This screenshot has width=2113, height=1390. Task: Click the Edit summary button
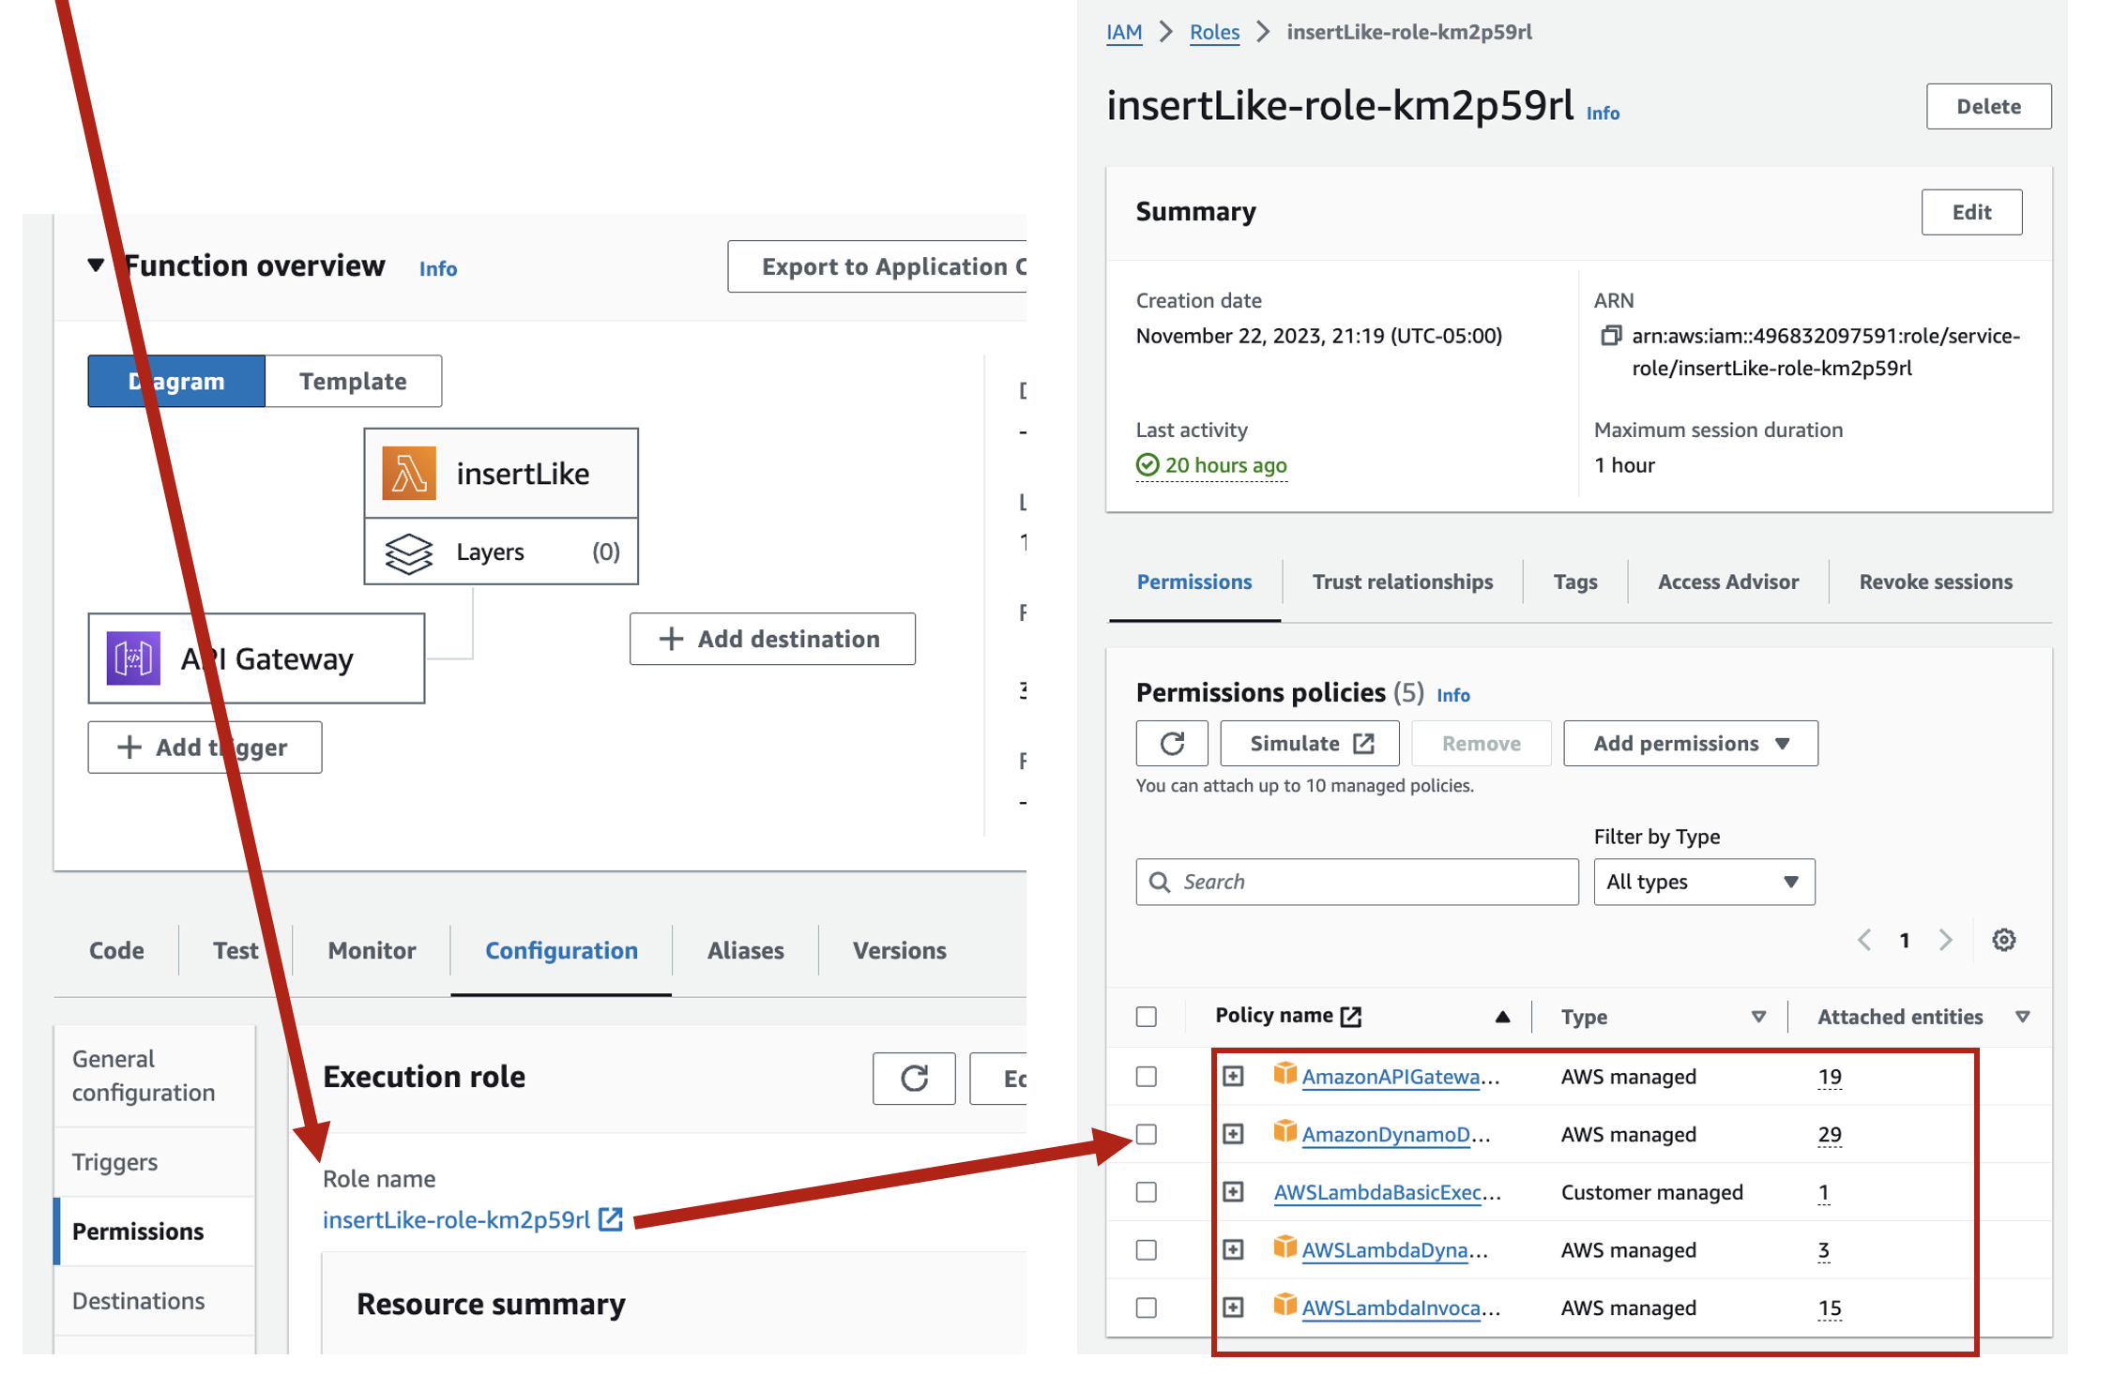1971,212
